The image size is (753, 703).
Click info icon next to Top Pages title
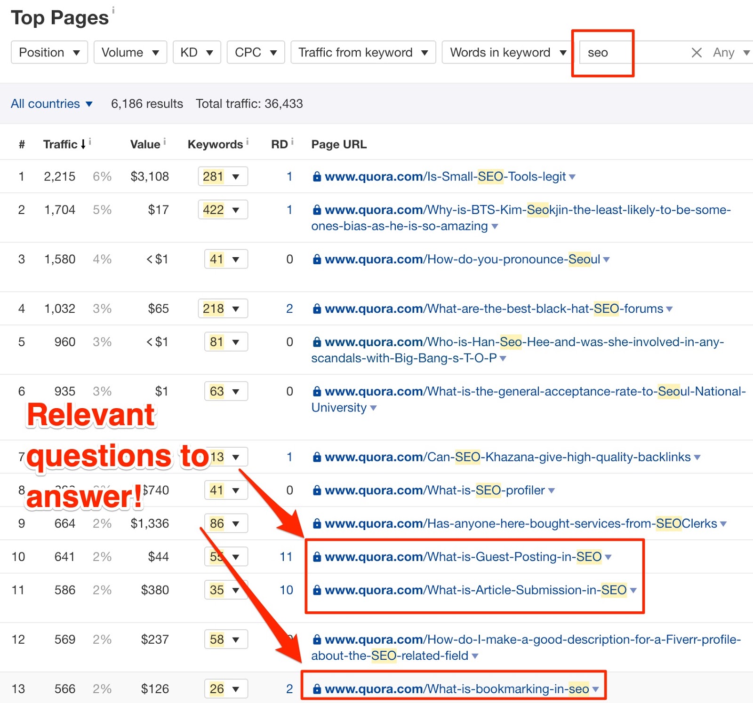tap(113, 9)
